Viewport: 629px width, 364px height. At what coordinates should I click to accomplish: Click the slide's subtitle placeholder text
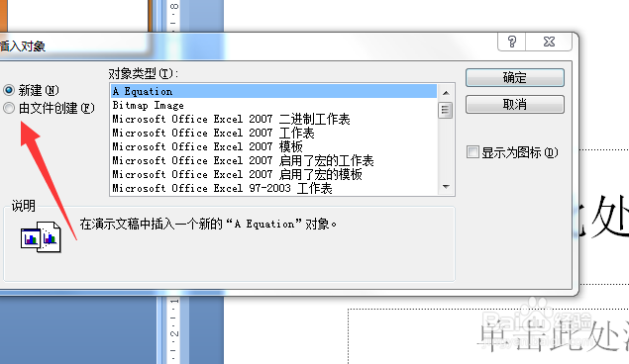[554, 335]
